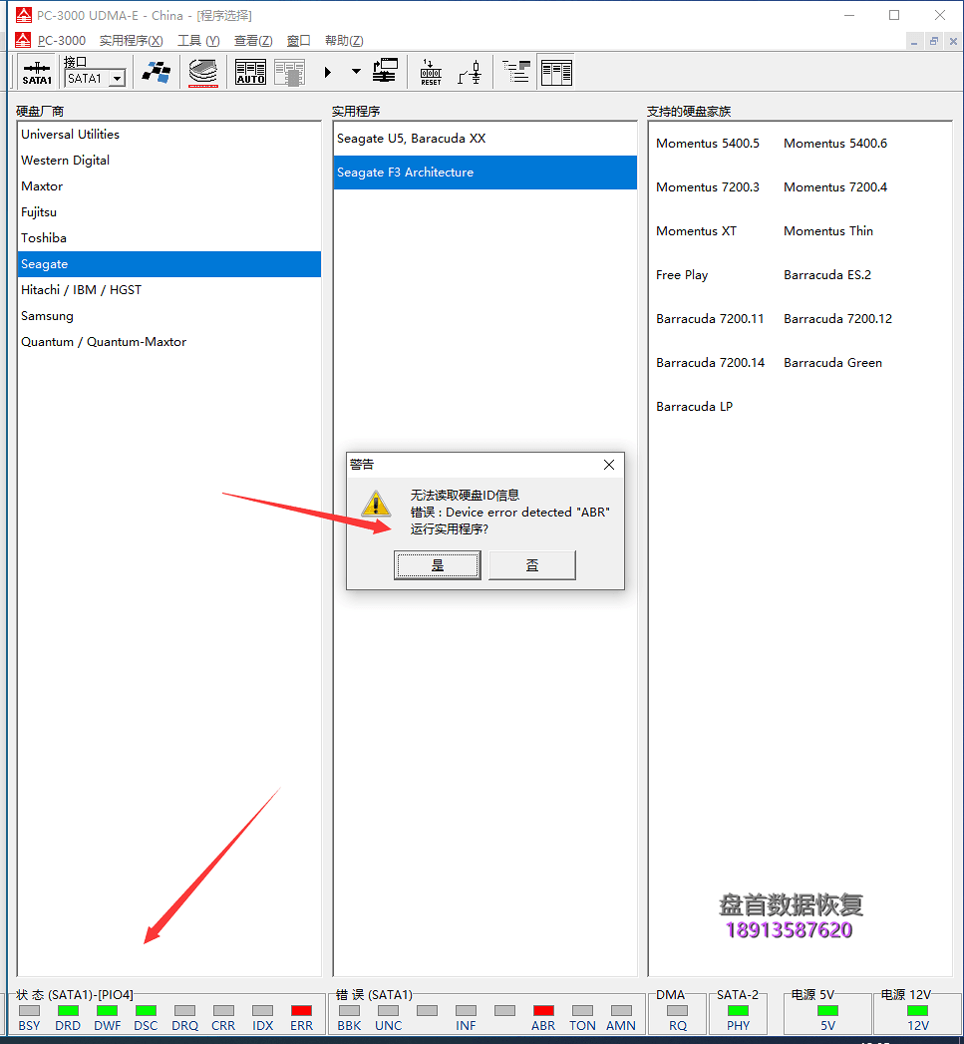Click the green PHY SATA-2 indicator
964x1044 pixels.
[x=738, y=1011]
